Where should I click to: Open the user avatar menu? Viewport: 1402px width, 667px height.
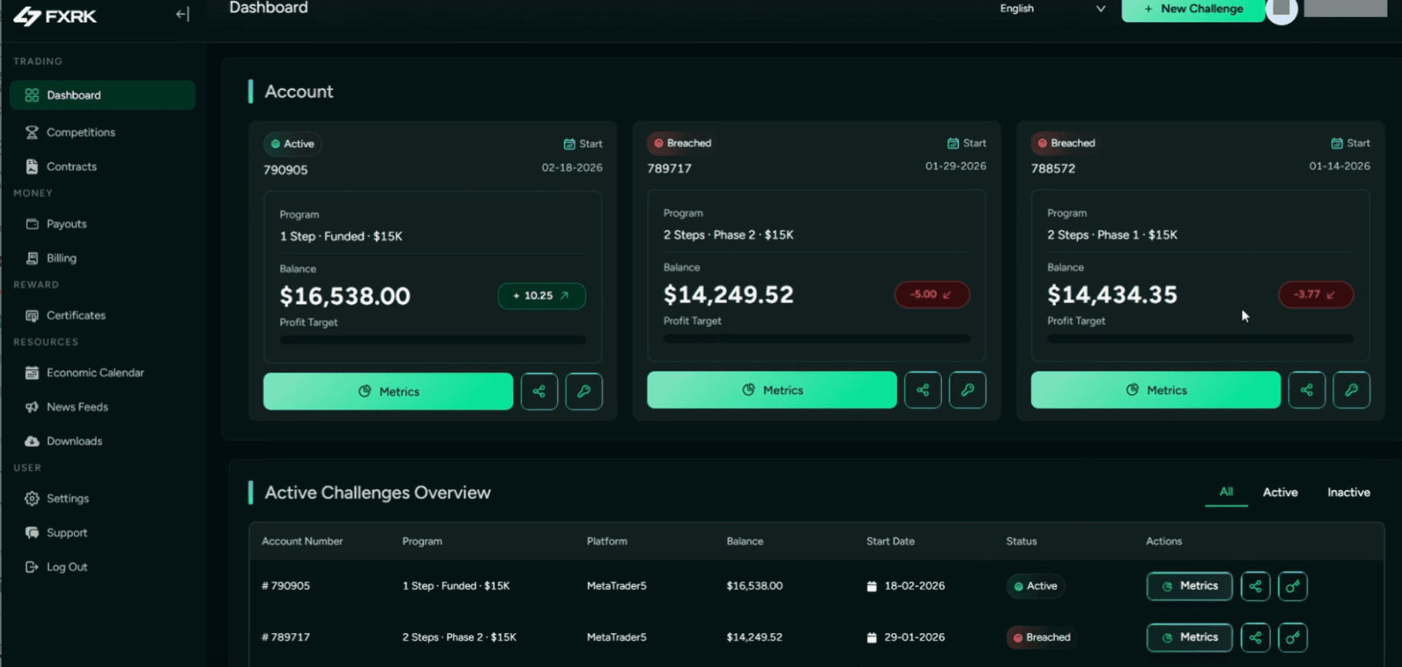coord(1282,10)
